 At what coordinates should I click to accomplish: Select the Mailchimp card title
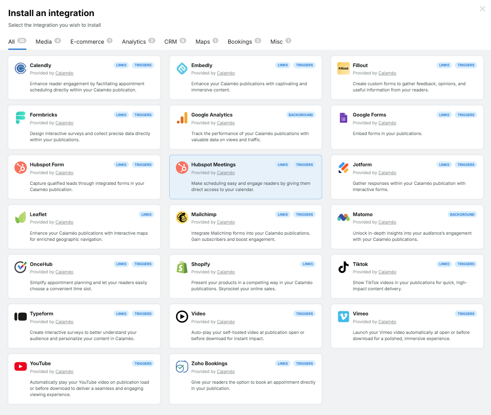click(x=203, y=214)
